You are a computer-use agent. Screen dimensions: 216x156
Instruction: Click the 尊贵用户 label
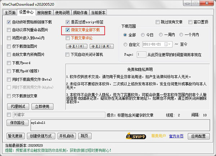coord(158,136)
